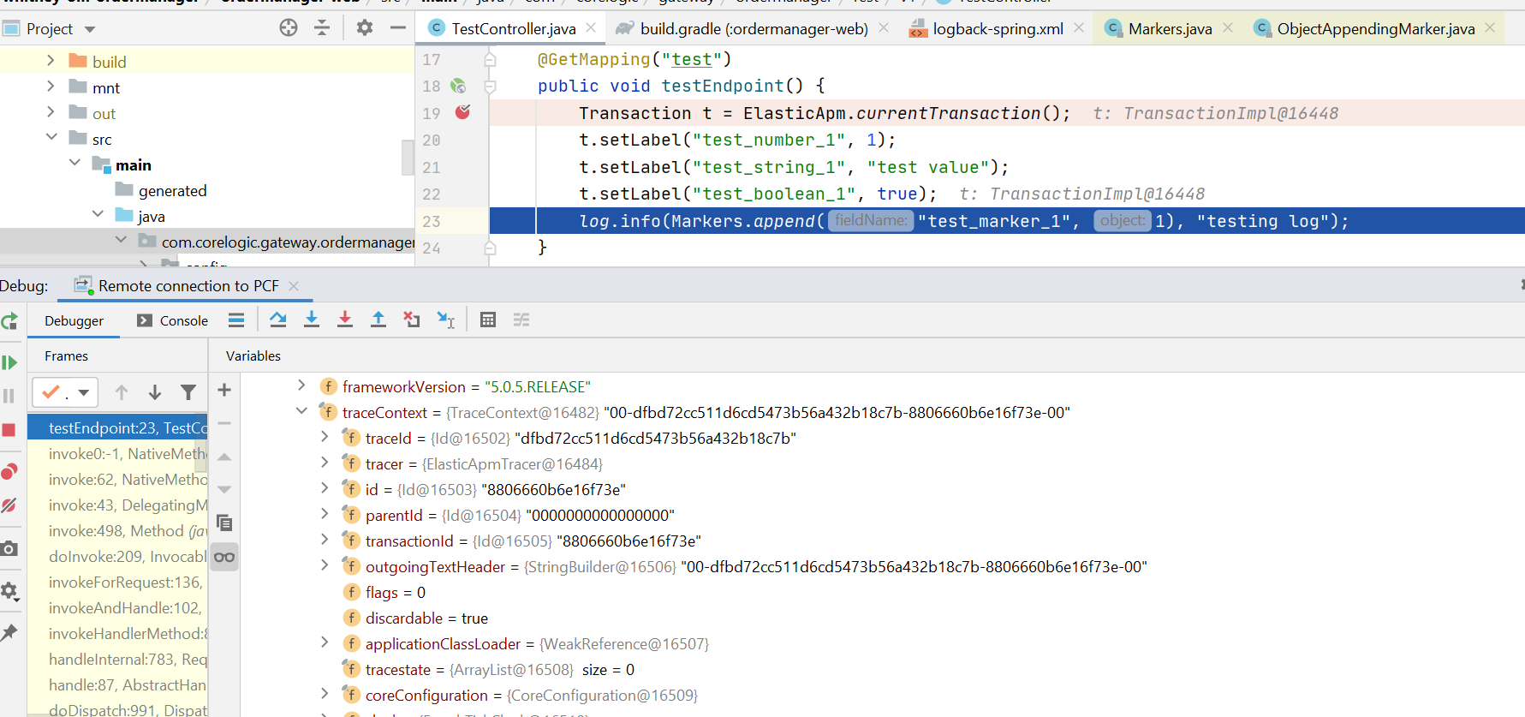The image size is (1525, 717).
Task: Open View Breakpoints icon
Action: coord(9,471)
